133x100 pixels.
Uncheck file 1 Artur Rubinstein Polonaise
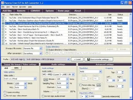coord(3,18)
